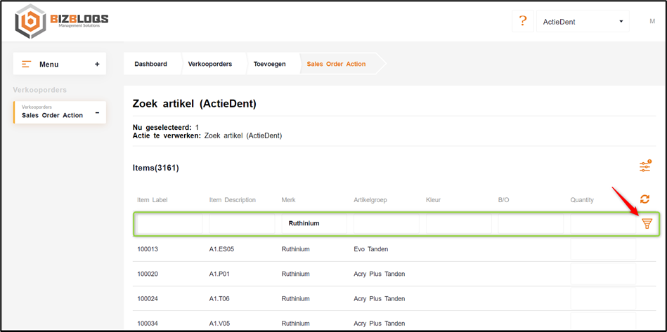This screenshot has width=667, height=332.
Task: Click the orange filter funnel icon
Action: pyautogui.click(x=647, y=224)
